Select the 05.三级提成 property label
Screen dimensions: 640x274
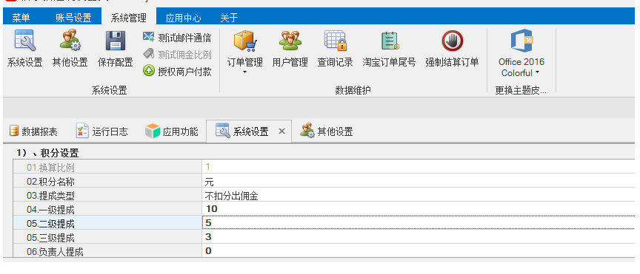(51, 237)
